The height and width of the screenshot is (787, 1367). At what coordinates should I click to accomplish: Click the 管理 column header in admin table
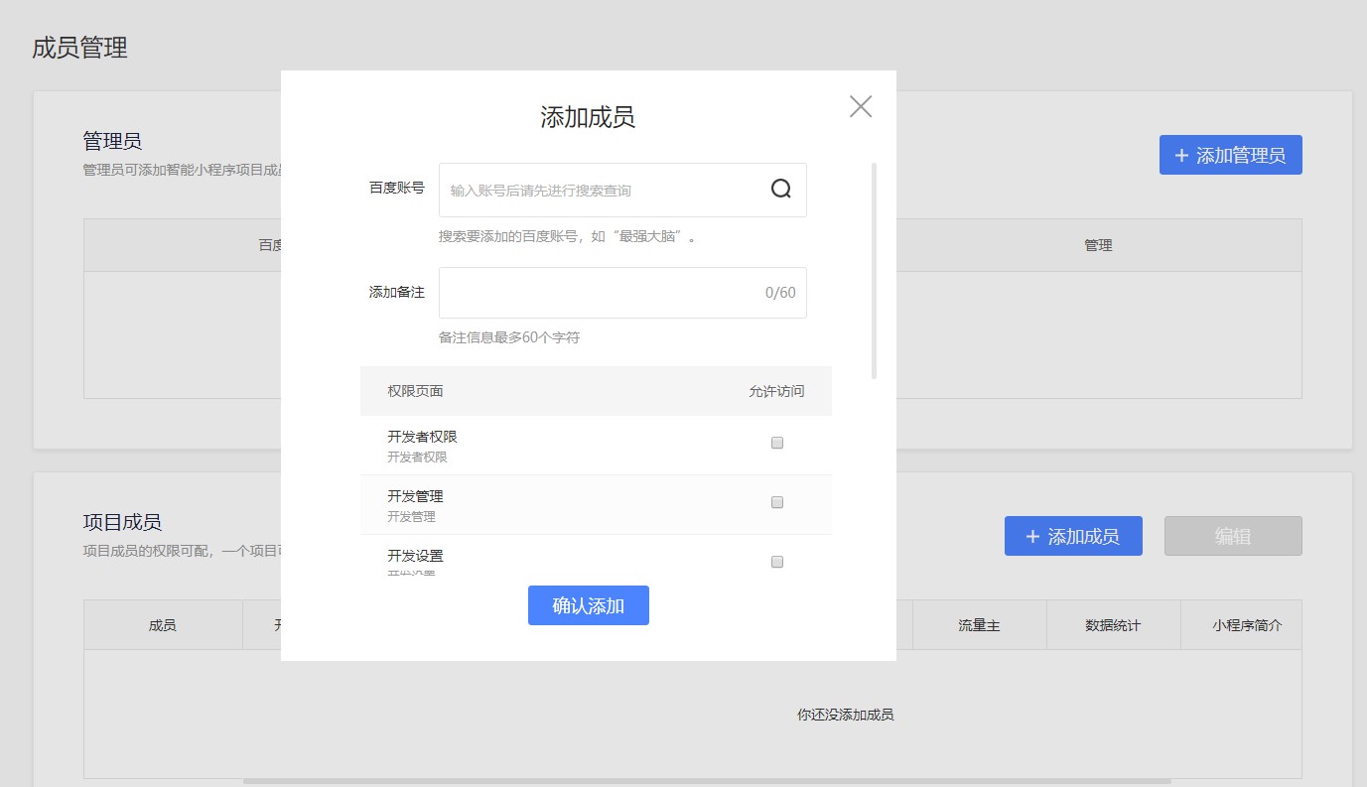click(1098, 245)
